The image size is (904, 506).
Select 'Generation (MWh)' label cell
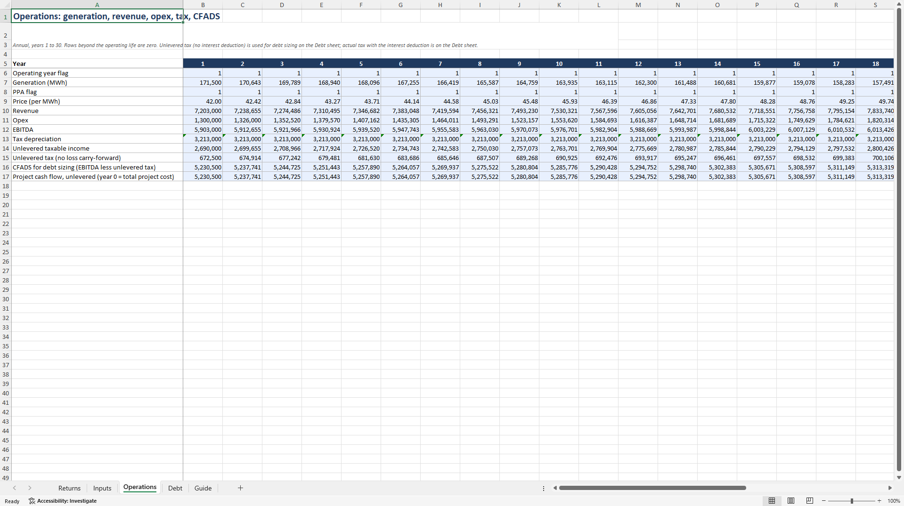[97, 82]
